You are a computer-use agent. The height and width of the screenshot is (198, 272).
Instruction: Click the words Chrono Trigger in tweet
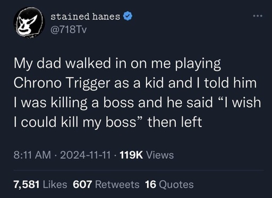click(x=62, y=83)
